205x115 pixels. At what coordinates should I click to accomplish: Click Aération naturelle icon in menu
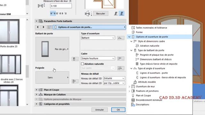137,46
